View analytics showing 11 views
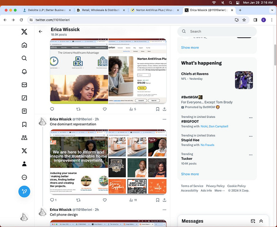The height and width of the screenshot is (227, 277). tap(133, 200)
